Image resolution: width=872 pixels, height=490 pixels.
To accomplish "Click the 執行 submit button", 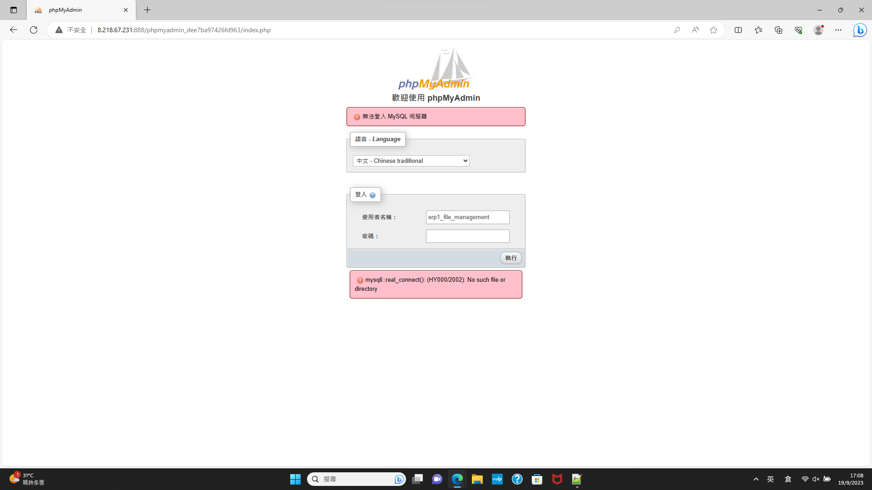I will pos(510,258).
